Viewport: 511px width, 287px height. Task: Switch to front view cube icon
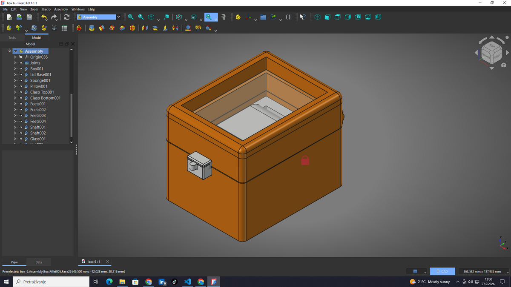click(x=327, y=17)
